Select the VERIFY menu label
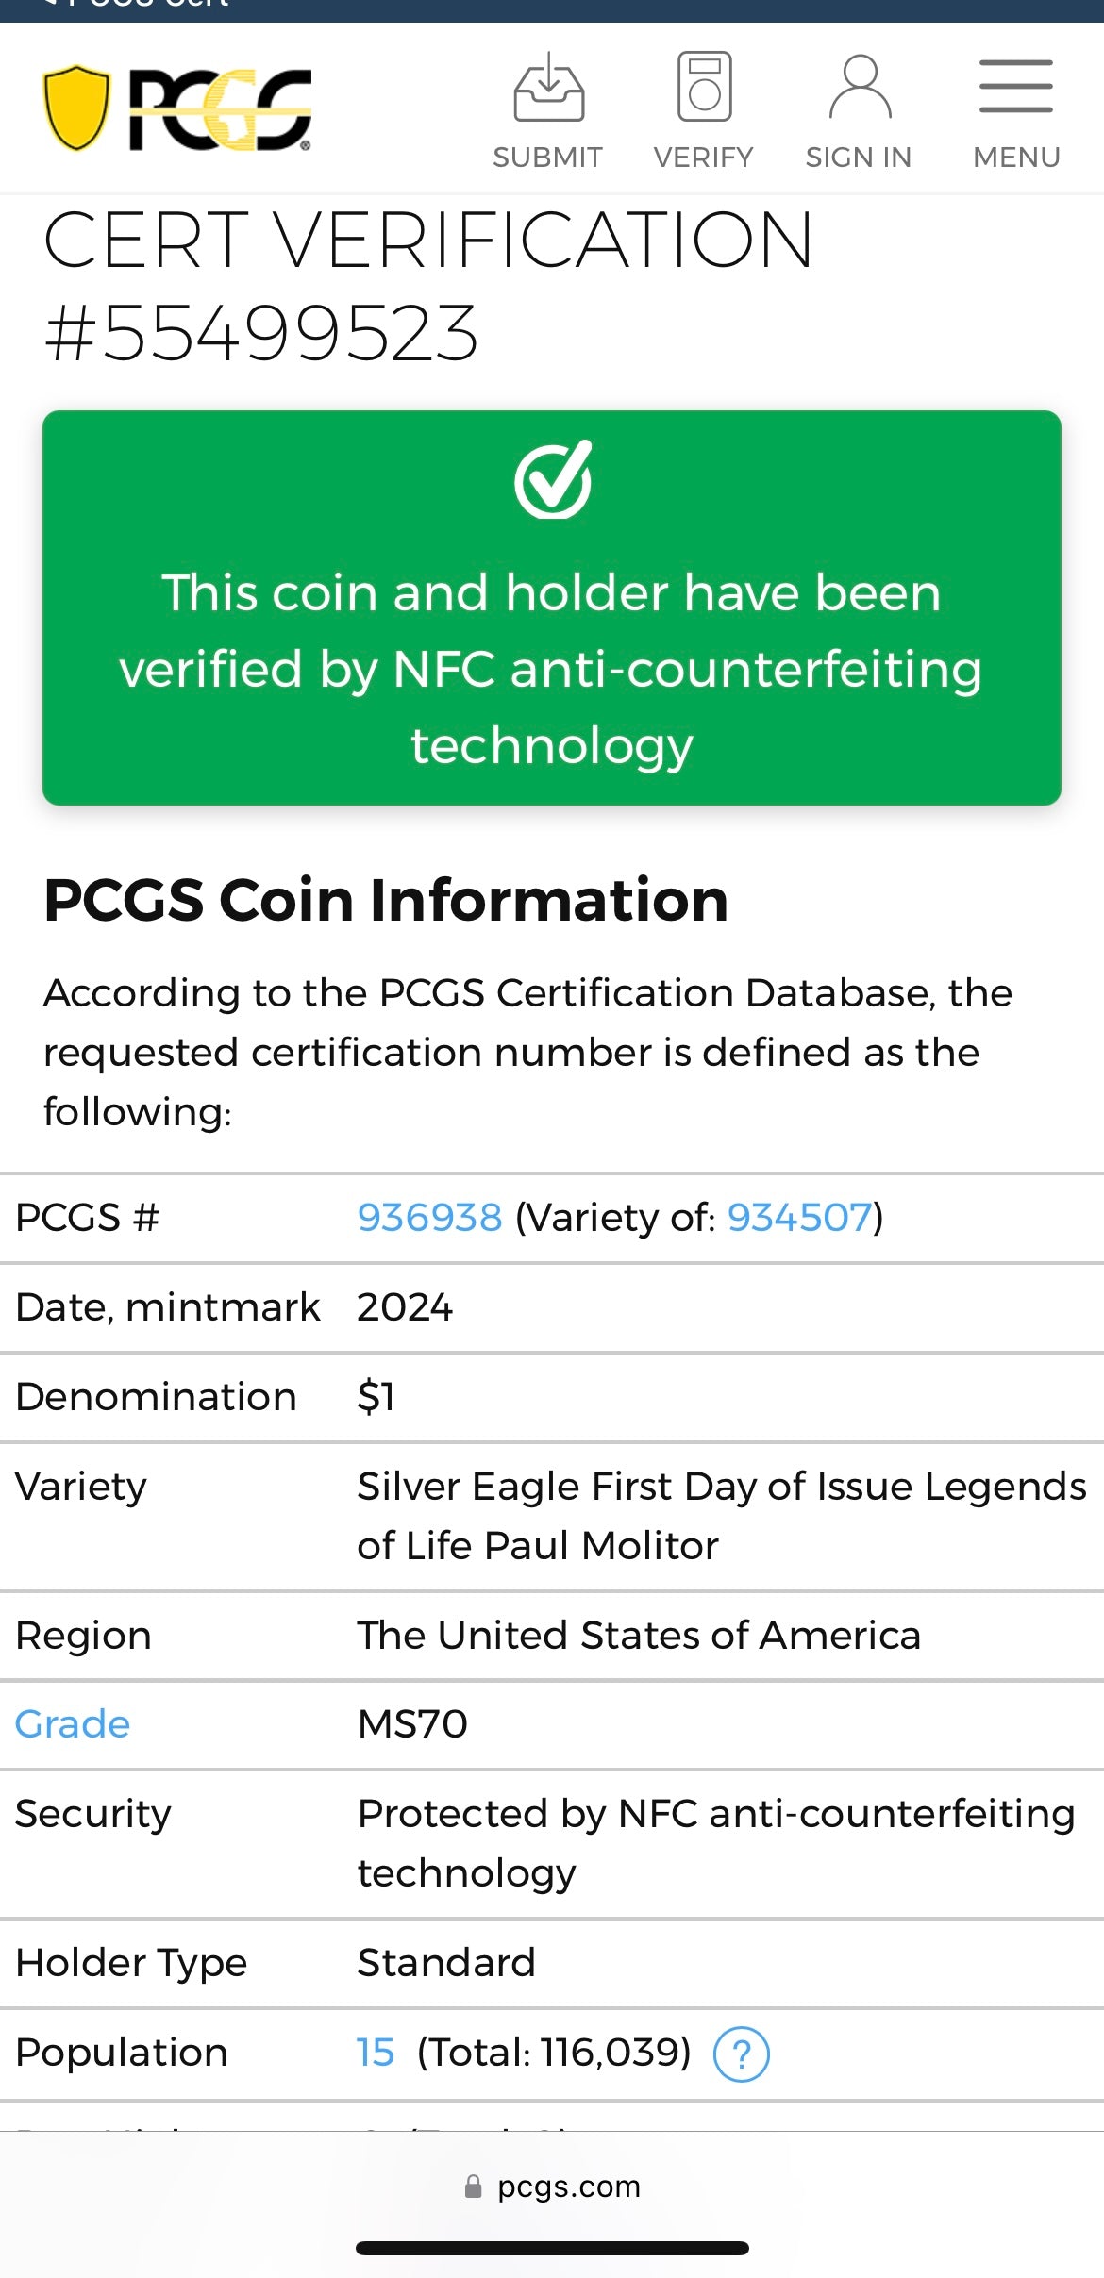 pyautogui.click(x=703, y=156)
